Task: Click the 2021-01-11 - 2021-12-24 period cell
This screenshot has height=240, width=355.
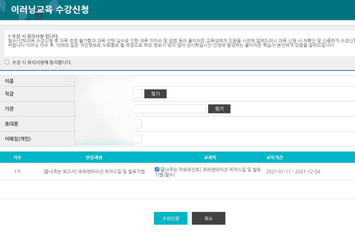Action: pos(293,171)
